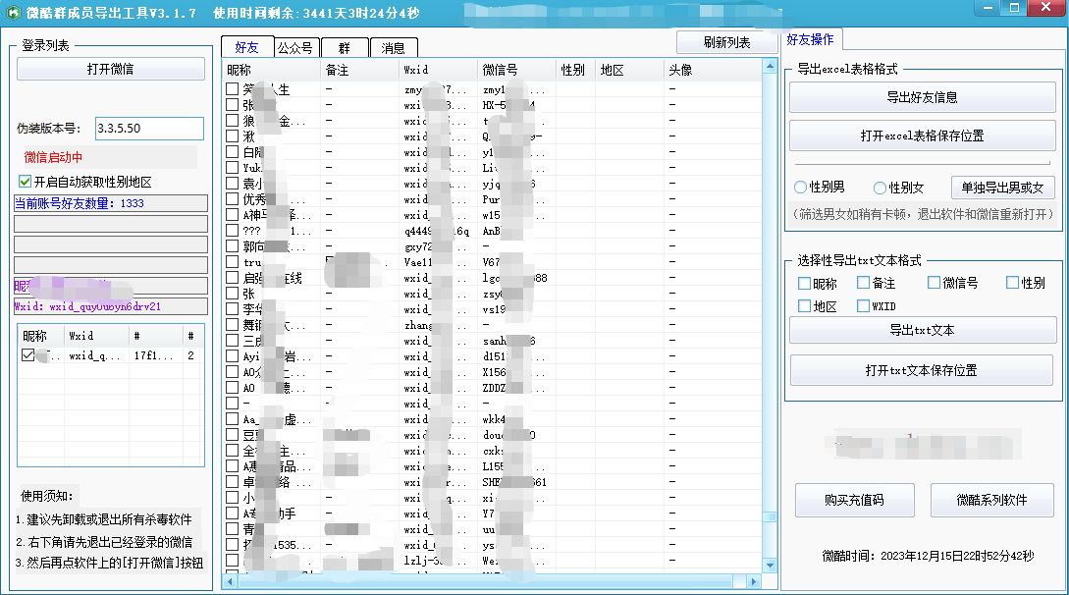Switch to the 公众号 tab
The height and width of the screenshot is (595, 1069).
pyautogui.click(x=294, y=47)
